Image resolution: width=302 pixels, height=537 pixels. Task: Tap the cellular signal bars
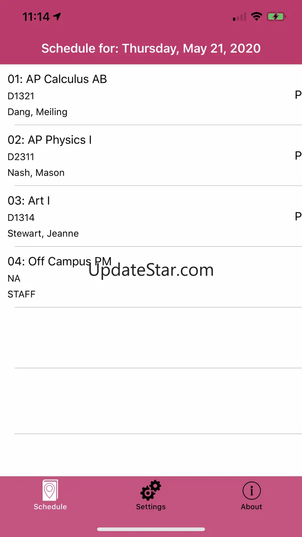click(x=239, y=17)
